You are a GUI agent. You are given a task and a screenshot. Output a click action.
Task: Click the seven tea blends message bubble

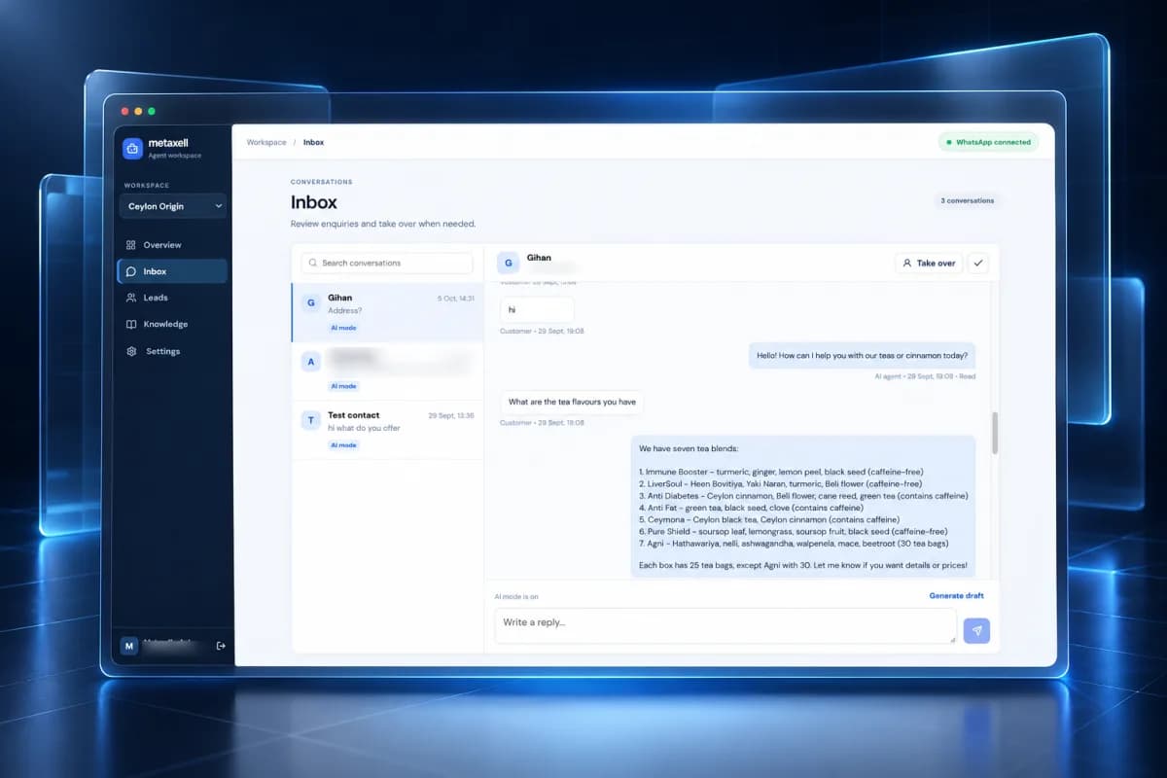click(803, 507)
